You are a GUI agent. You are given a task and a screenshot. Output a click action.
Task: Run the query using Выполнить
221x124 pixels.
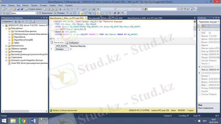46,13
